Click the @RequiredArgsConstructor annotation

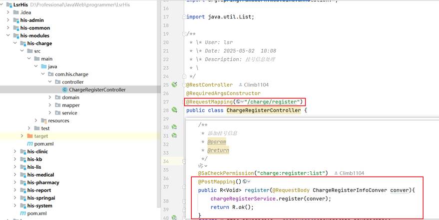(223, 93)
